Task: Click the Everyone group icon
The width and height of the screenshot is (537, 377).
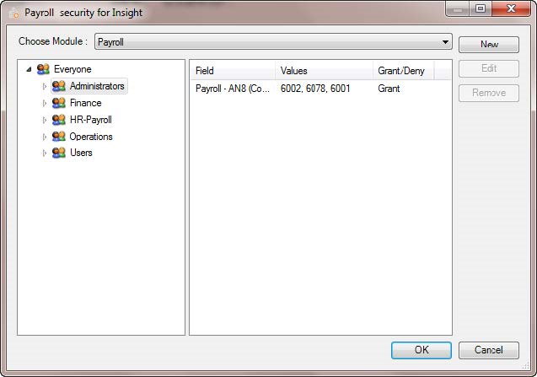Action: tap(43, 69)
